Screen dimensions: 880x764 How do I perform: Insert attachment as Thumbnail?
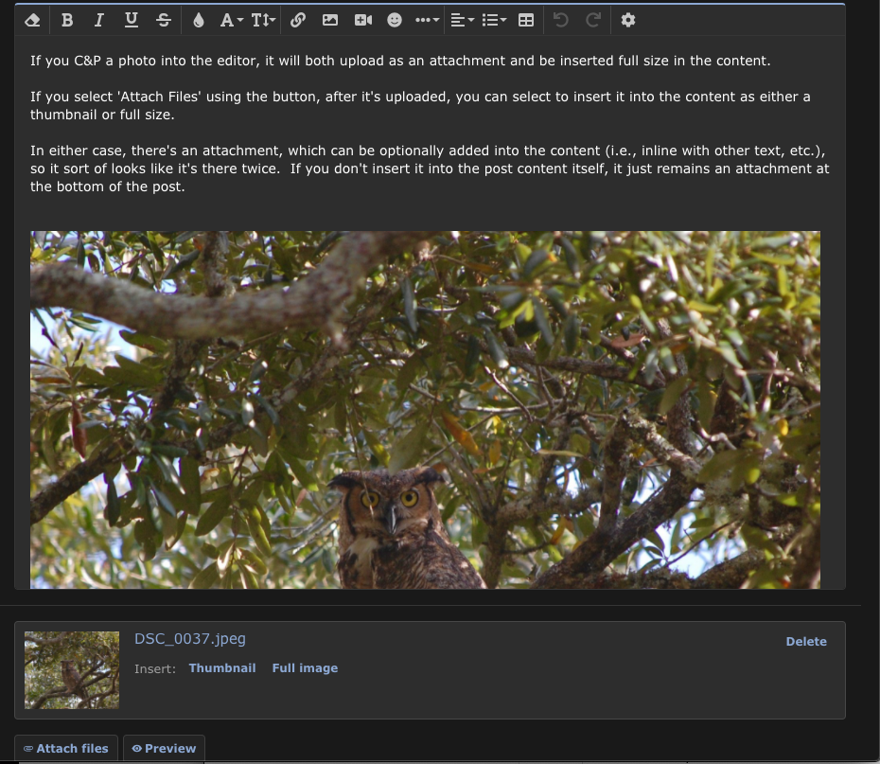(x=222, y=668)
